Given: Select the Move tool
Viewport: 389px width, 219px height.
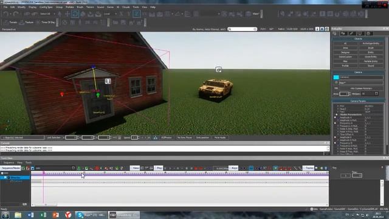Looking at the screenshot, I should [x=67, y=14].
